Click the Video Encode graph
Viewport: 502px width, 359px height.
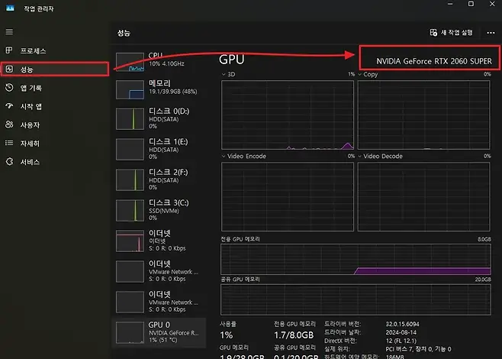pyautogui.click(x=288, y=197)
